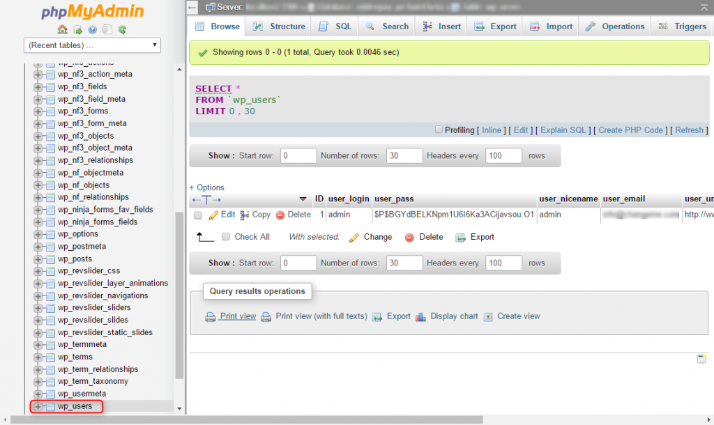Click the wp_posts table icon in the tree
The height and width of the screenshot is (425, 714).
pyautogui.click(x=50, y=259)
